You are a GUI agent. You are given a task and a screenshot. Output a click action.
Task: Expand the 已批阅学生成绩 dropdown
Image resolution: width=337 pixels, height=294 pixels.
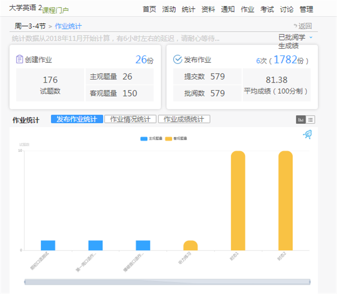coord(311,37)
